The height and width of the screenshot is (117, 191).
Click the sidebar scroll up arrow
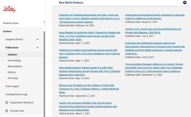tap(44, 22)
